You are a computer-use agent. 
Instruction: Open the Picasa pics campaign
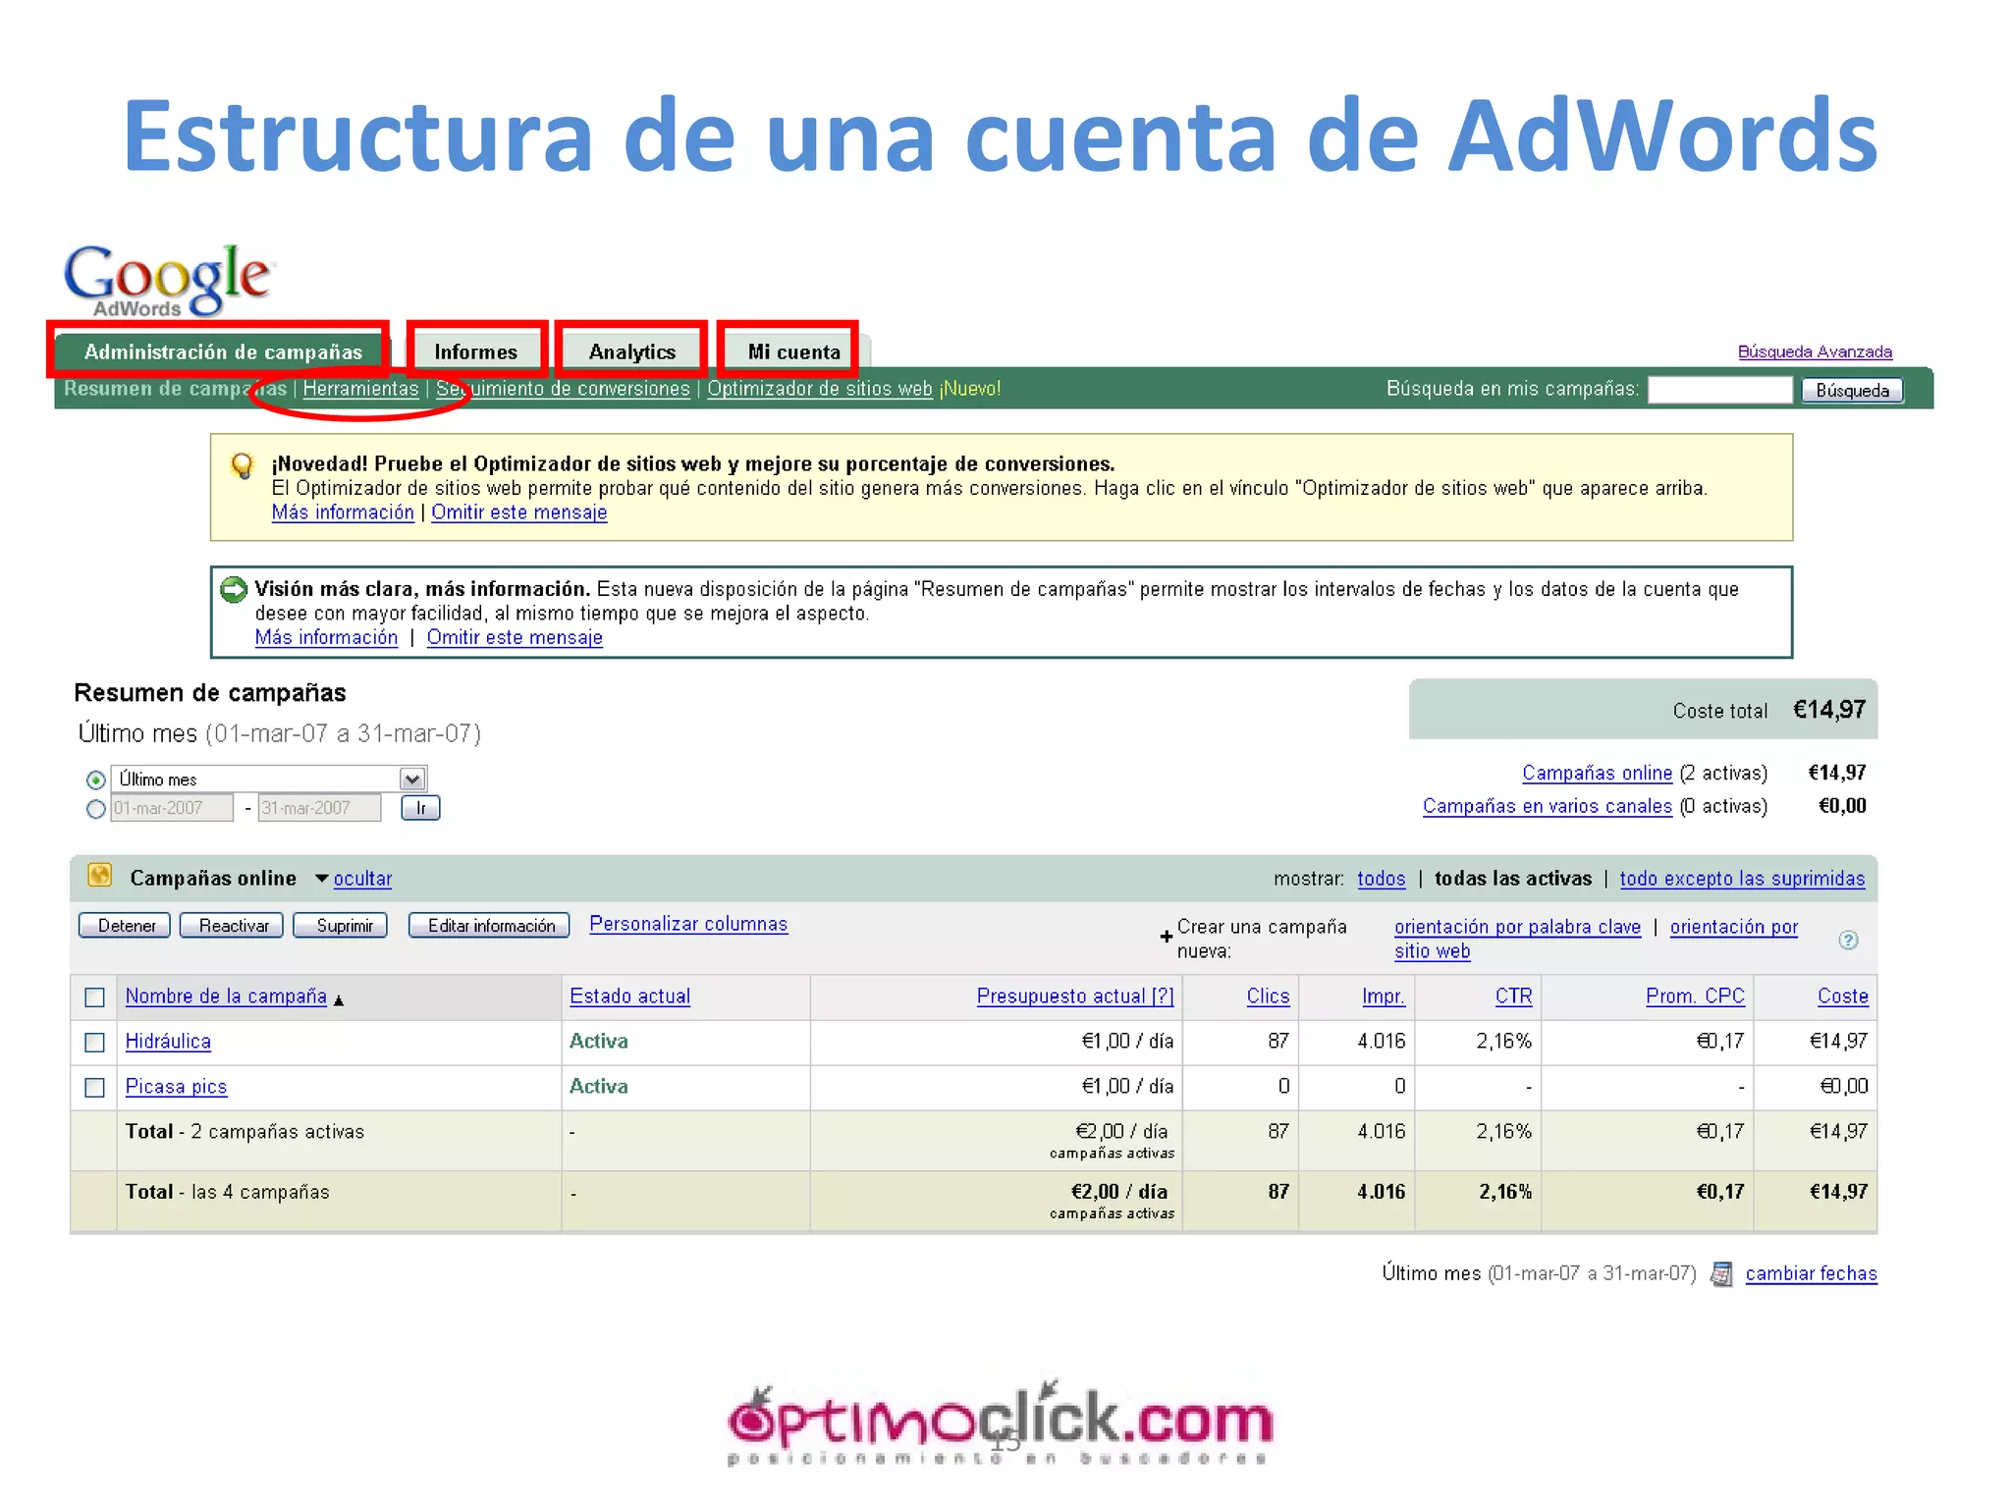pyautogui.click(x=176, y=1087)
